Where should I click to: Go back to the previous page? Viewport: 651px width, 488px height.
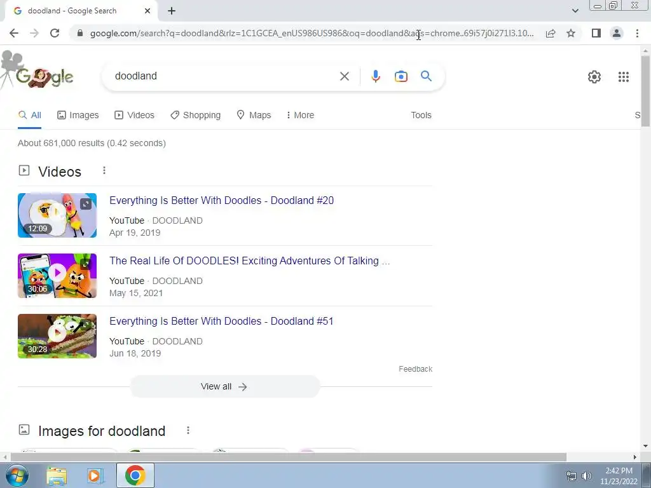14,33
